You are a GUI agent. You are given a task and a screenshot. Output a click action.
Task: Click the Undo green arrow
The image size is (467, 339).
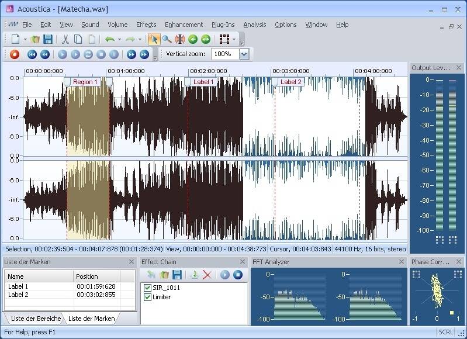point(109,39)
